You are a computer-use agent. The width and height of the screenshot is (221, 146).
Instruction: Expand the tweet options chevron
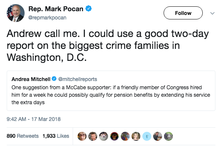(x=212, y=13)
